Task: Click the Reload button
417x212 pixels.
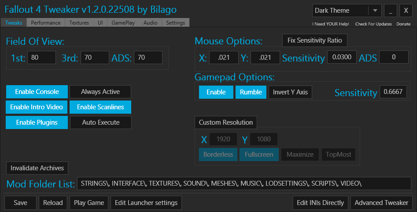Action: [53, 203]
